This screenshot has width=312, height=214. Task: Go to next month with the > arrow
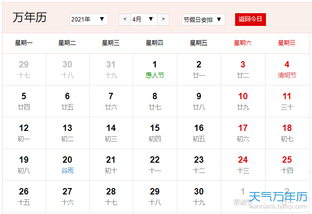tap(163, 20)
